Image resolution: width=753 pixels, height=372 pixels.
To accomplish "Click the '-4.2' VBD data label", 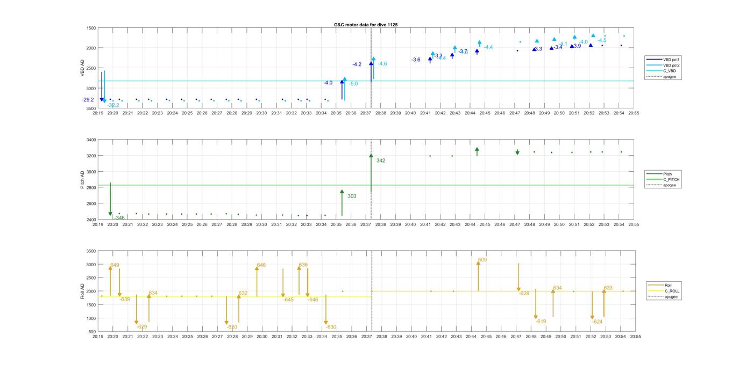I will [x=357, y=64].
